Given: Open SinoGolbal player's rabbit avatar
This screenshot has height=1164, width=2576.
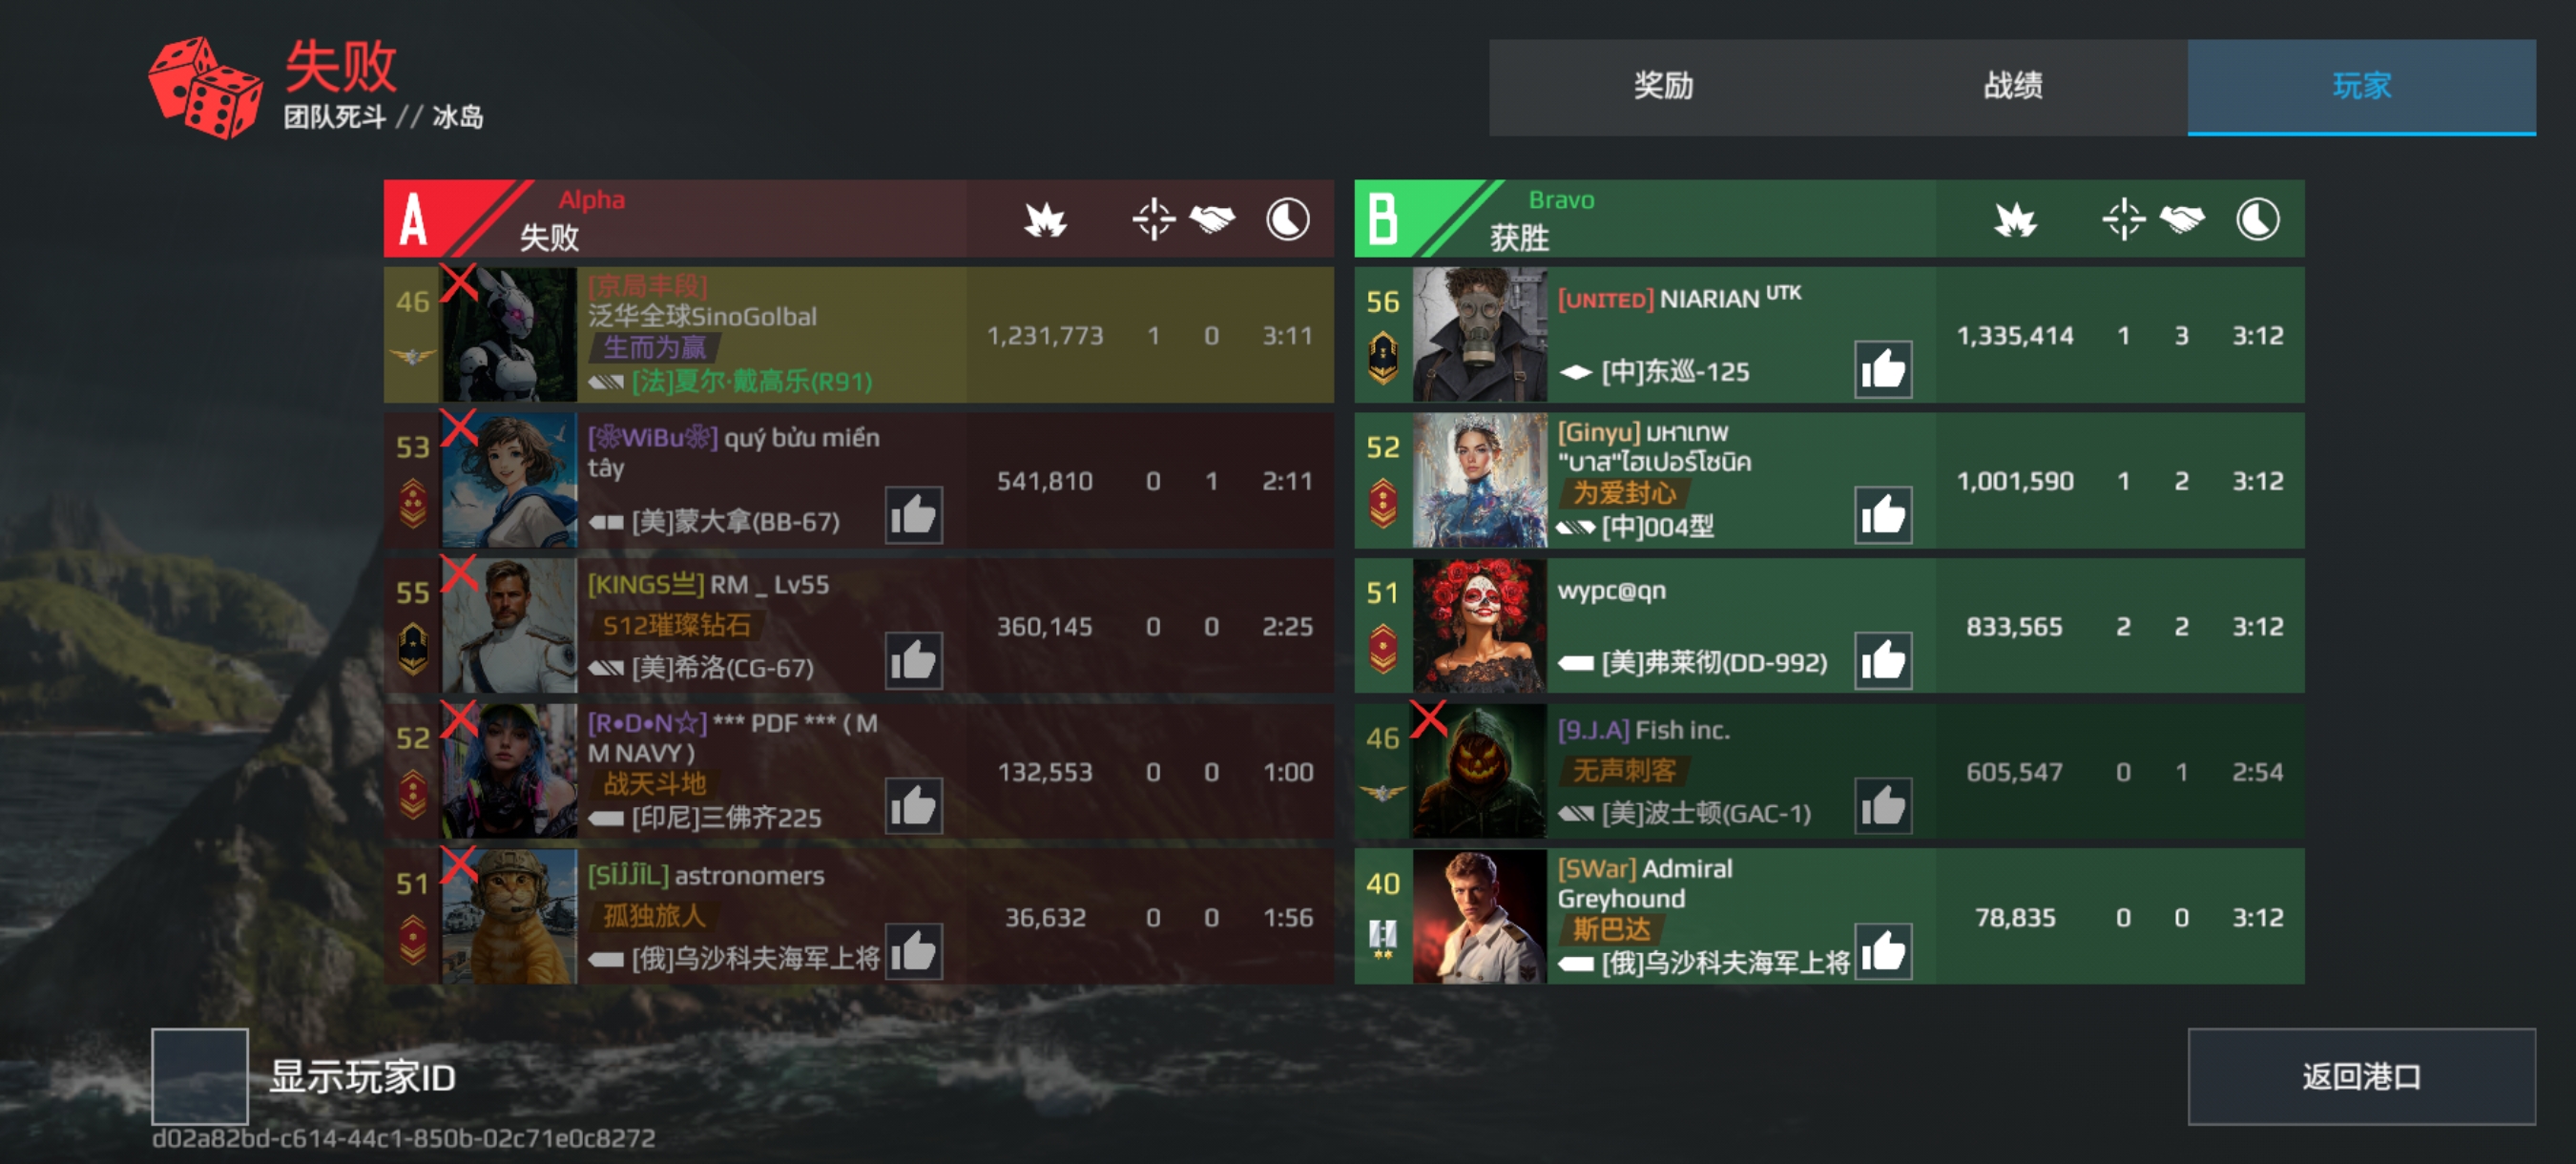Looking at the screenshot, I should 509,334.
